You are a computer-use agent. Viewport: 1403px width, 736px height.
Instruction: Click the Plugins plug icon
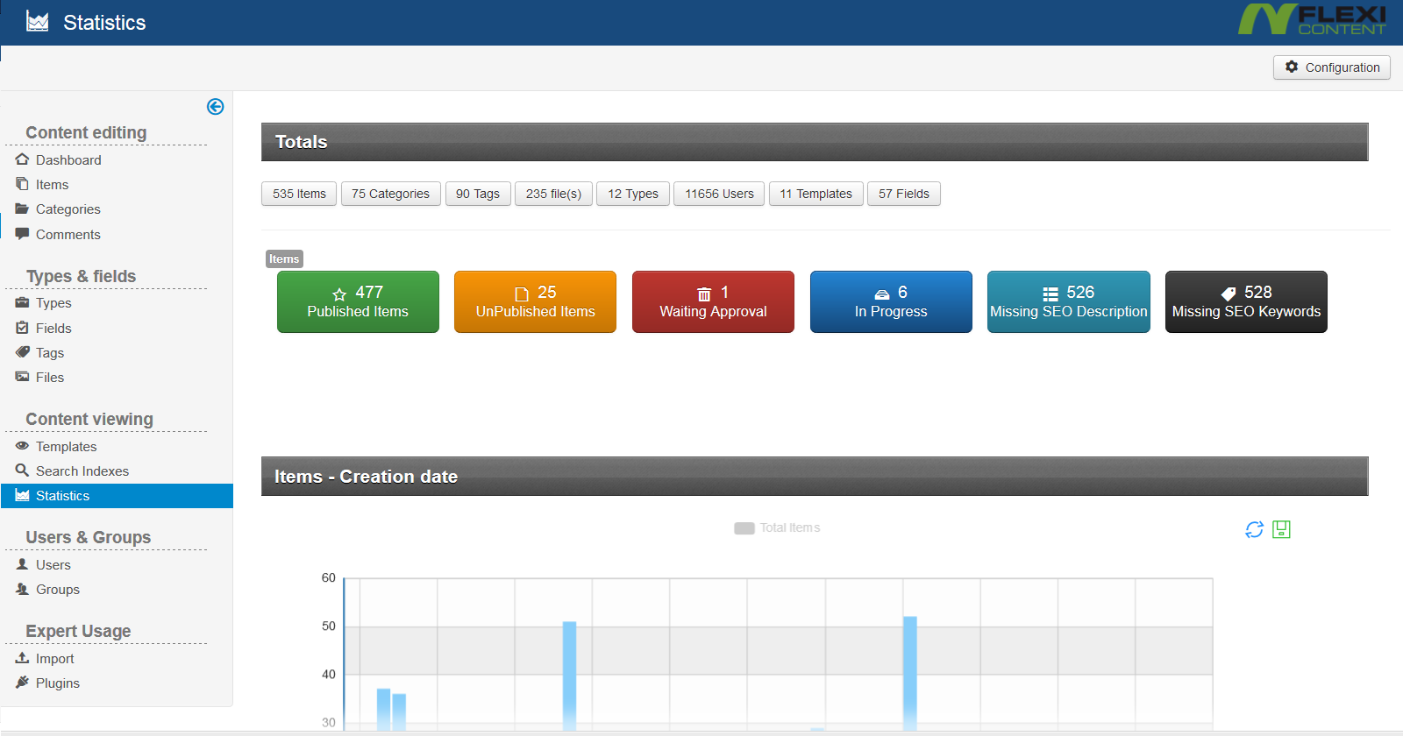point(23,683)
